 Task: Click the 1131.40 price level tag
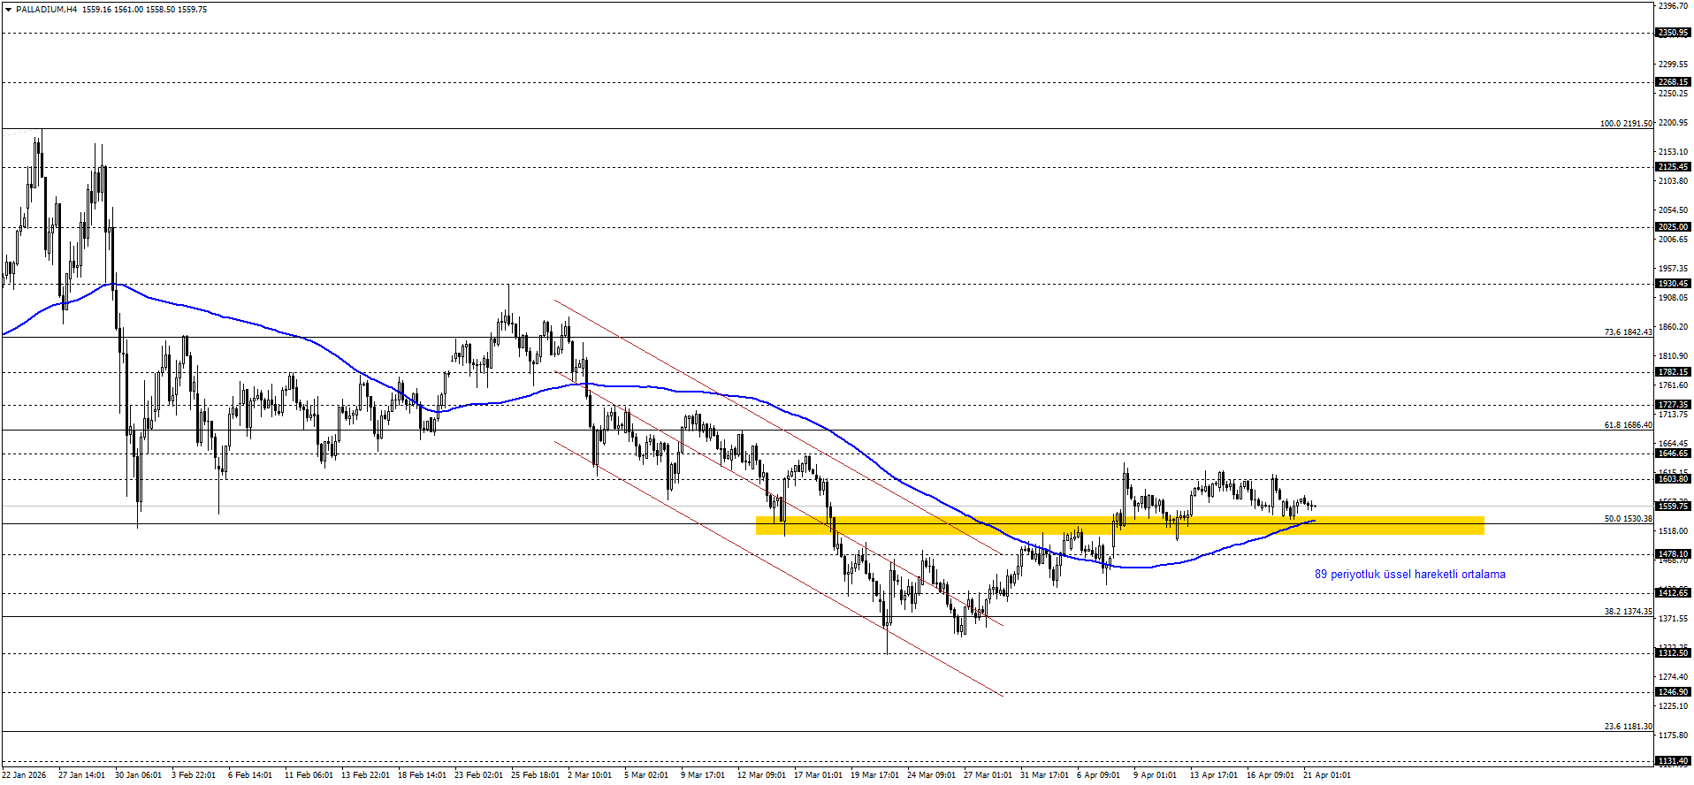(1672, 761)
